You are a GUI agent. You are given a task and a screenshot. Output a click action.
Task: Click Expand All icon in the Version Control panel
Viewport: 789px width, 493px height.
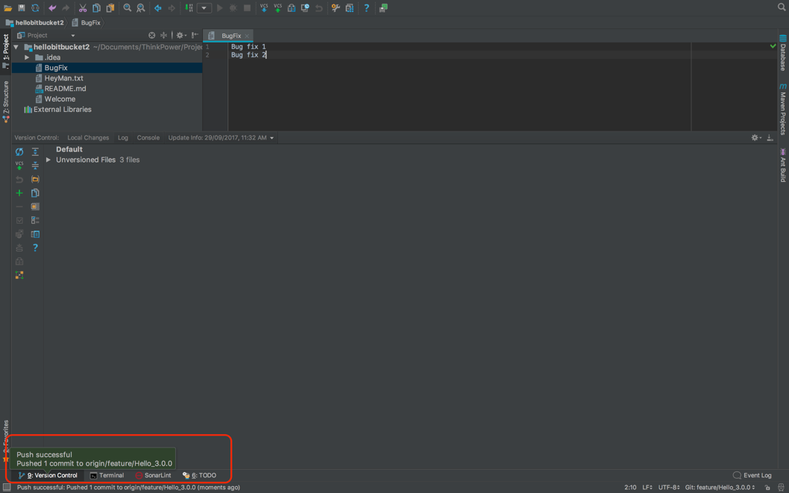coord(35,151)
